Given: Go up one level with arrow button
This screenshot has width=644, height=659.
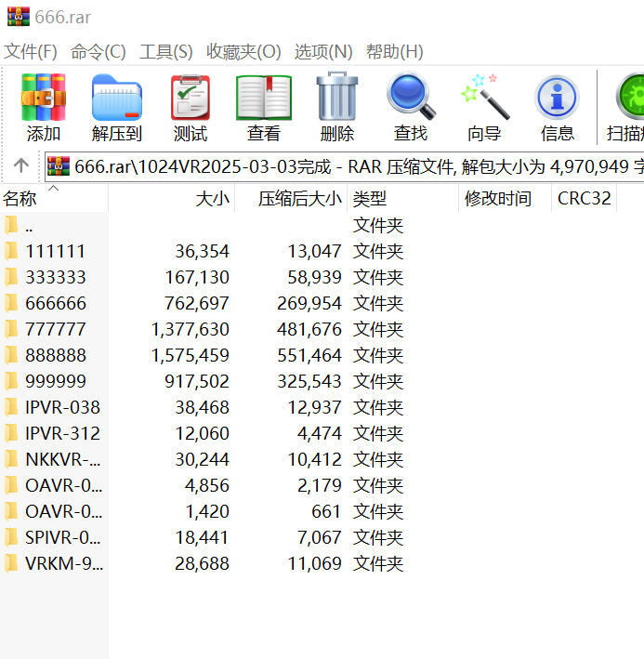Looking at the screenshot, I should coord(20,165).
